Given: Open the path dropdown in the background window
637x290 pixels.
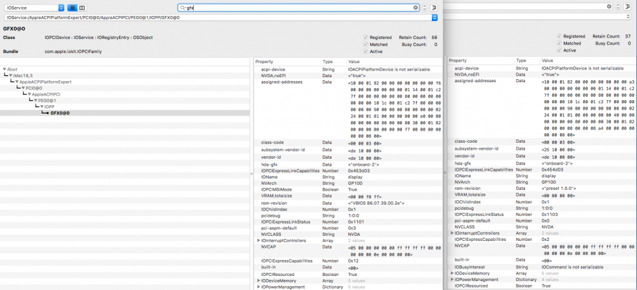Looking at the screenshot, I should click(629, 17).
